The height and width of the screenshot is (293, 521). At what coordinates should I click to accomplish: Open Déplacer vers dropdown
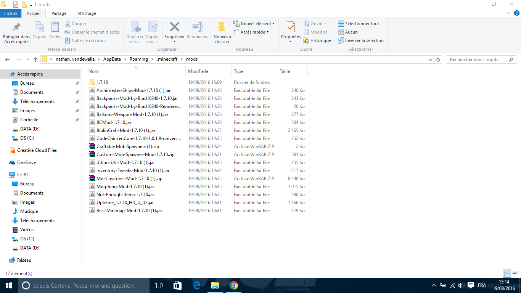135,33
